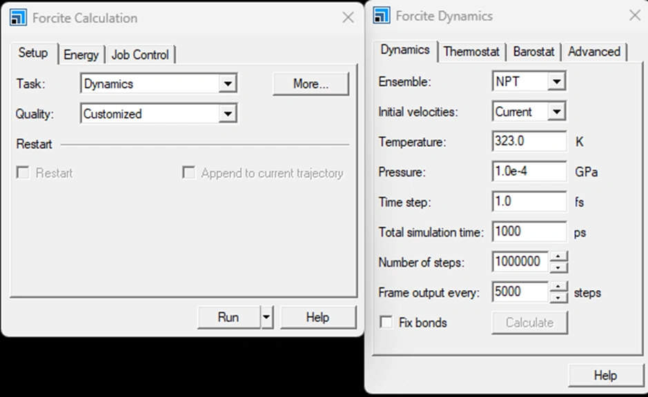
Task: Toggle the Restart checkbox
Action: coord(23,172)
